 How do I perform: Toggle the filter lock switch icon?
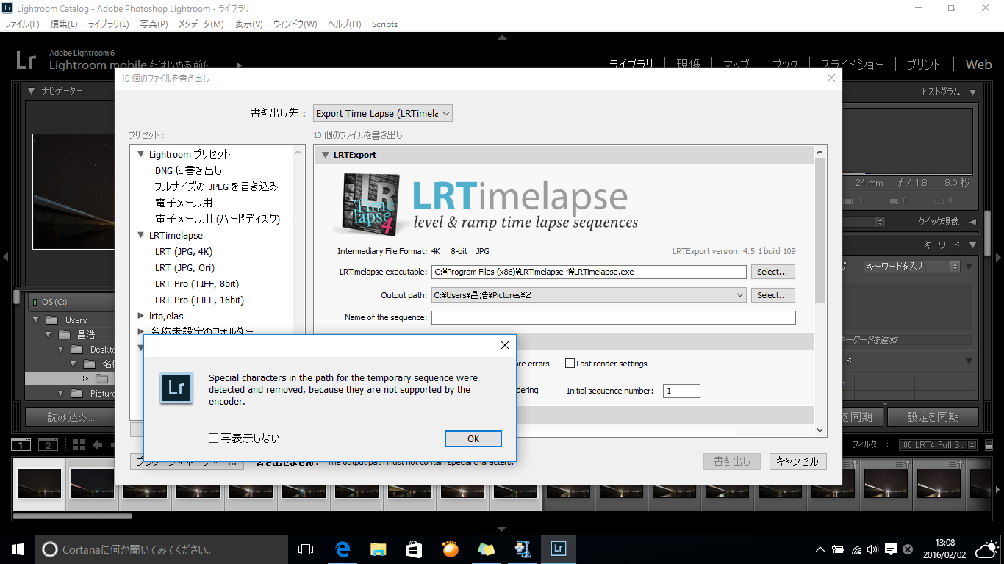coord(988,445)
